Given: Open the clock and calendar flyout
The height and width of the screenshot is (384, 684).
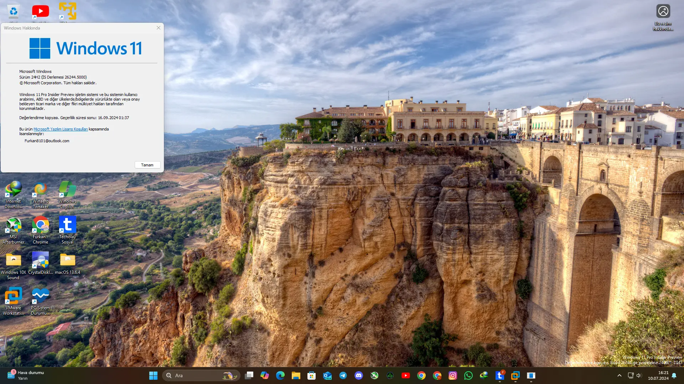Looking at the screenshot, I should (658, 375).
